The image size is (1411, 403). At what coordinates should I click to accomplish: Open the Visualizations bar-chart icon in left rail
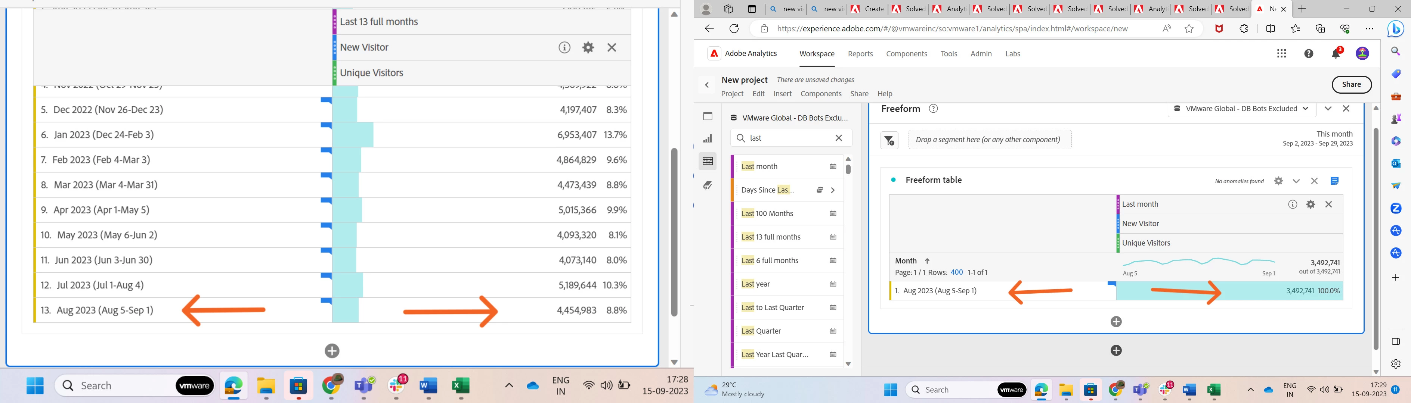click(708, 139)
